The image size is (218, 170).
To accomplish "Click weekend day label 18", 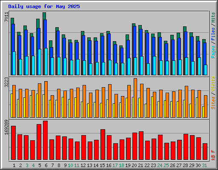I will click(x=121, y=165).
